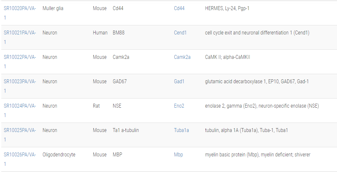This screenshot has height=172, width=337.
Task: Click the blue Camk2a gene link
Action: pos(182,57)
